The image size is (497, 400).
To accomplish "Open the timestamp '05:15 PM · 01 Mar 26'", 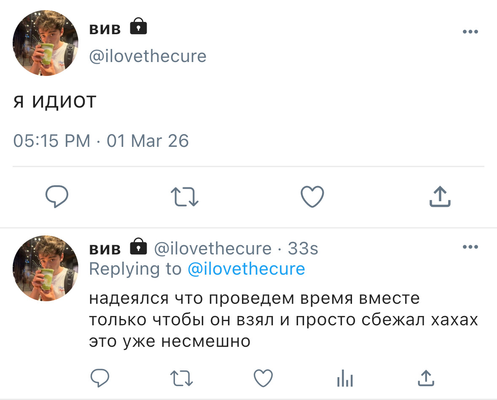I will 101,141.
